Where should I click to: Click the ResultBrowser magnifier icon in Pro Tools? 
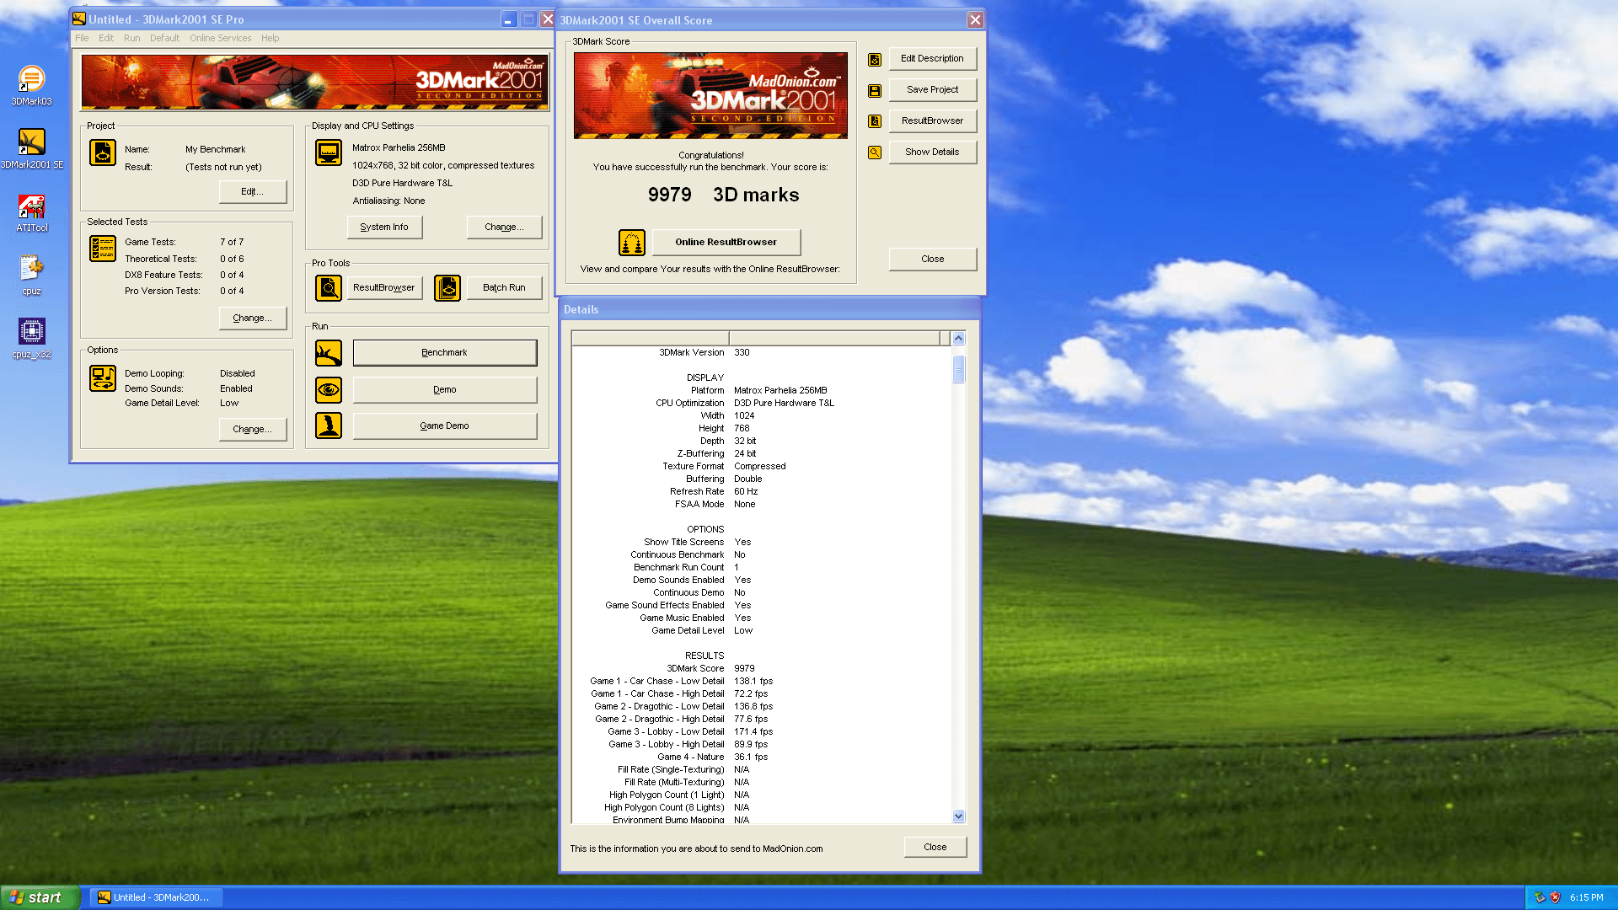coord(329,288)
